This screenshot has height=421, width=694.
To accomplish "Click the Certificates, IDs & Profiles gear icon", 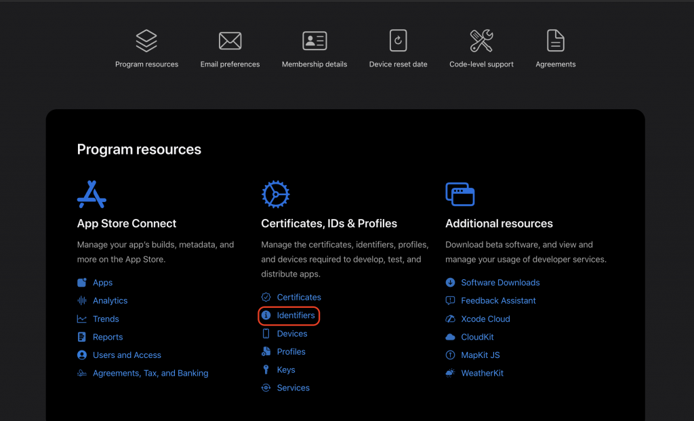I will tap(275, 195).
